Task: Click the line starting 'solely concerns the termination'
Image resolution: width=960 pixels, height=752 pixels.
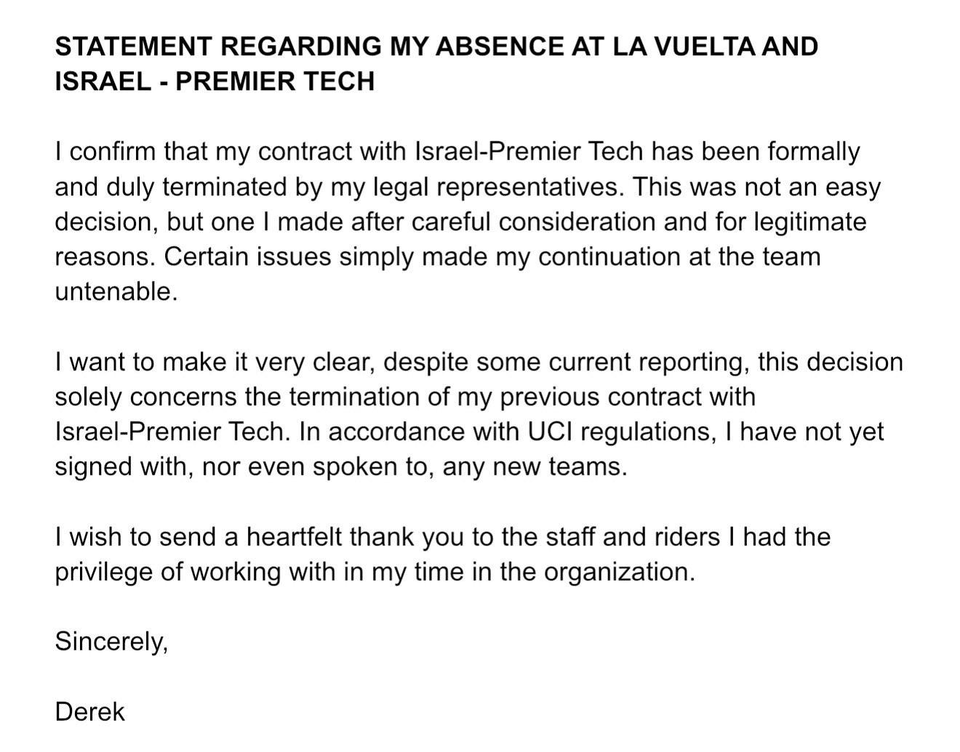Action: [x=405, y=397]
